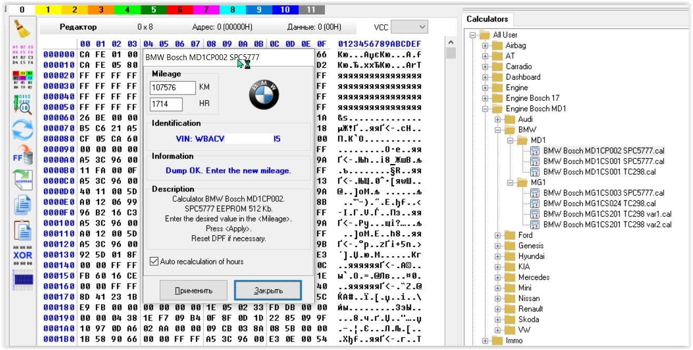Collapse the Engine Bosch MD1 folder
The width and height of the screenshot is (693, 350).
pos(485,109)
